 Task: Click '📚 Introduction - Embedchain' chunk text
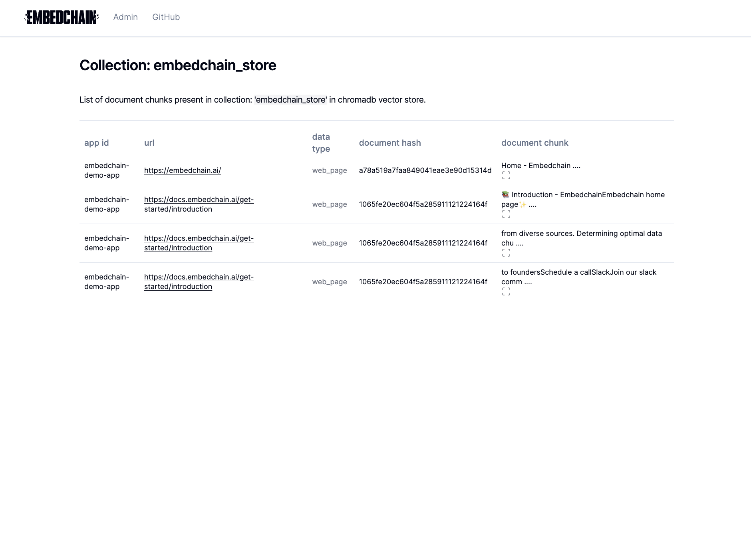[x=583, y=200]
